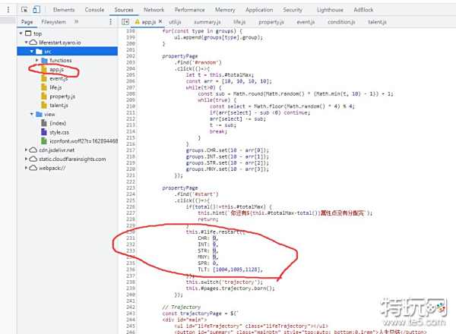Switch to the Elements panel
Screen dimensions: 456x334
64,10
